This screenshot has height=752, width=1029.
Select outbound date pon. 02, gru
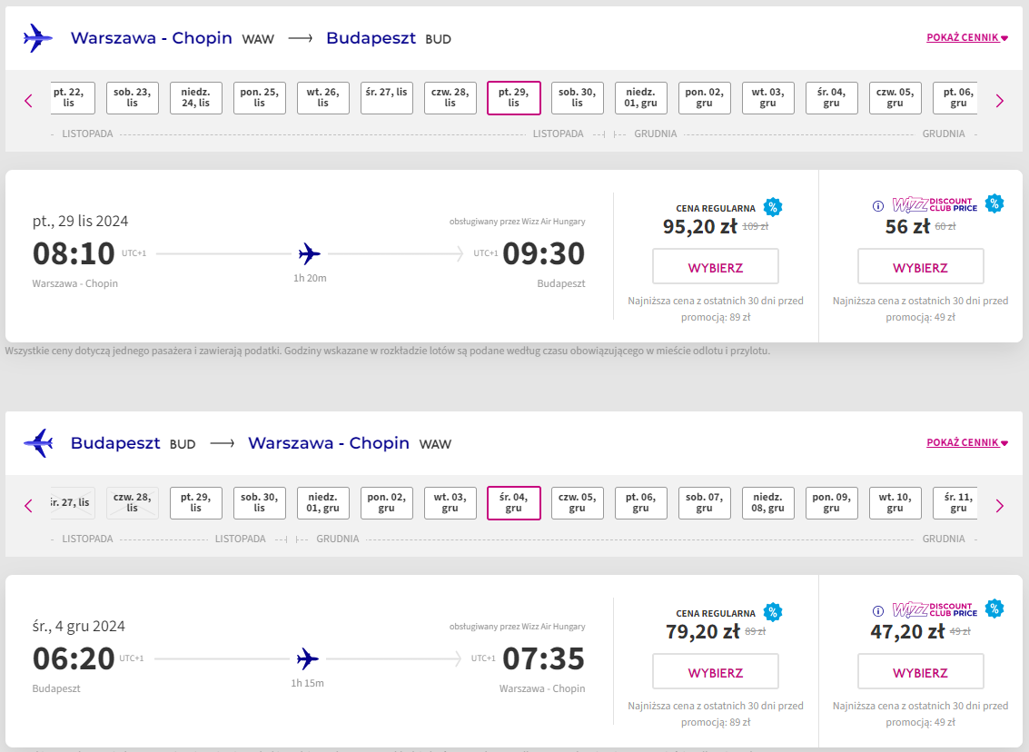[x=704, y=98]
